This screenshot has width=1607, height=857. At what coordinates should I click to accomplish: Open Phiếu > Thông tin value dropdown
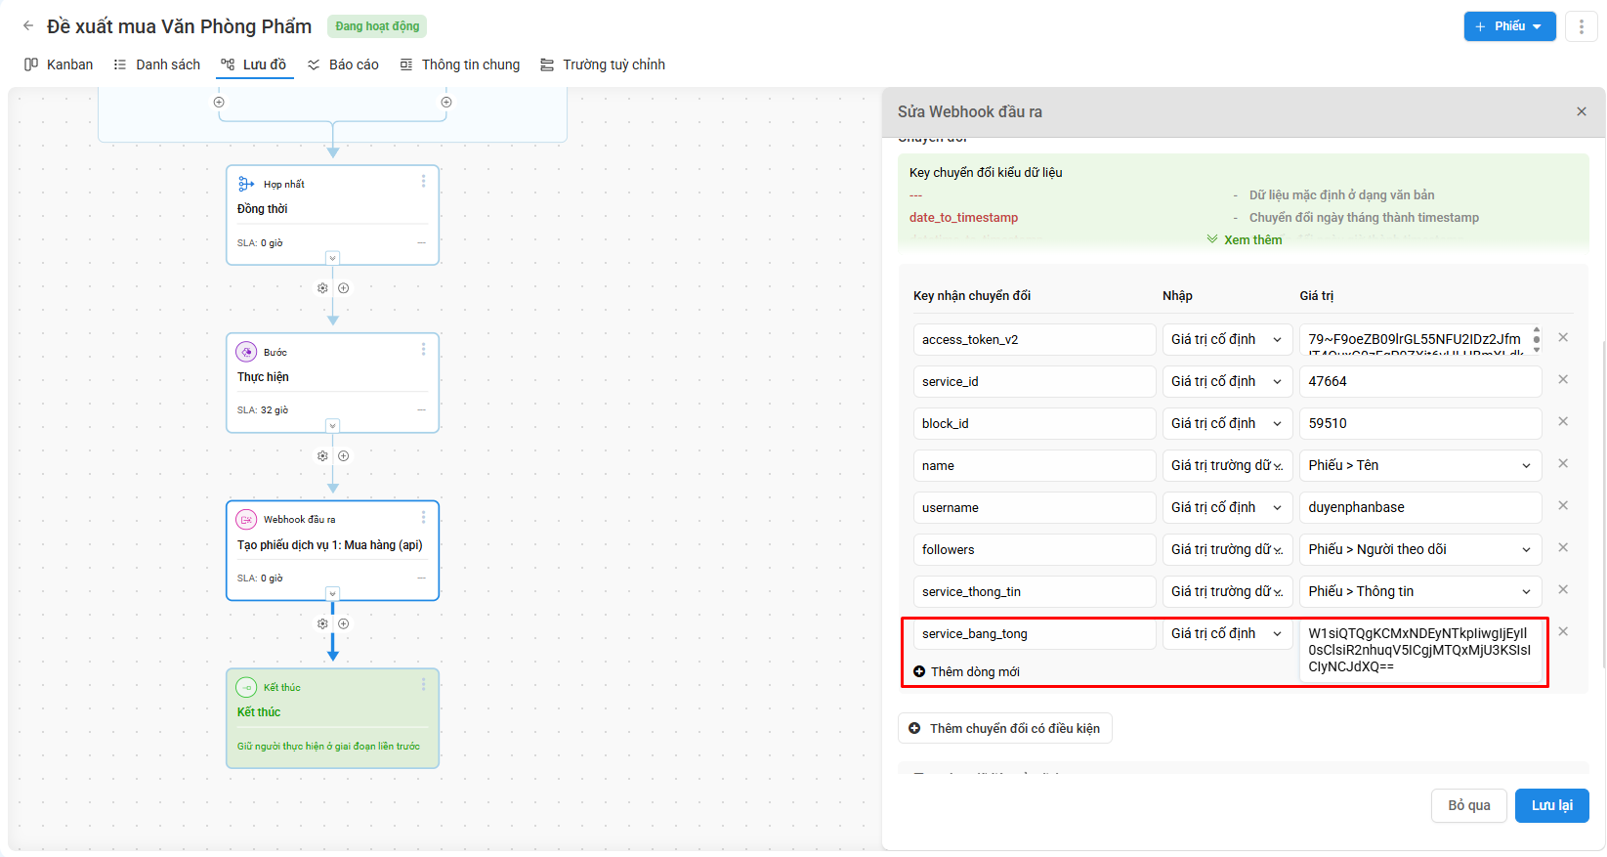(1420, 591)
